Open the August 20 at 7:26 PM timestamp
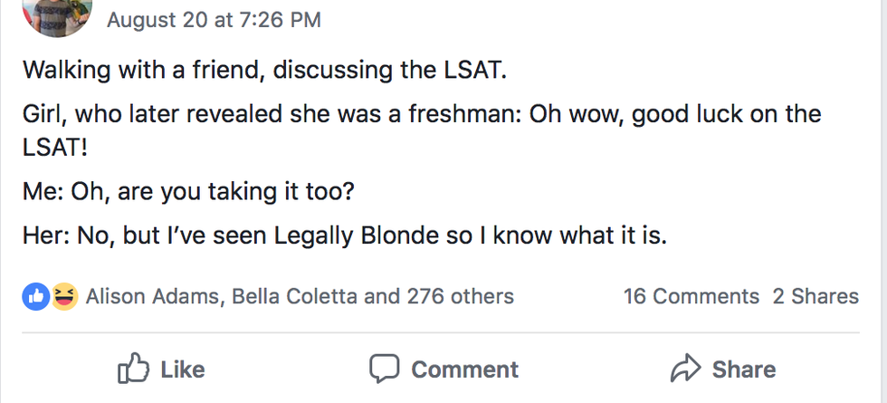The width and height of the screenshot is (887, 403). point(214,19)
